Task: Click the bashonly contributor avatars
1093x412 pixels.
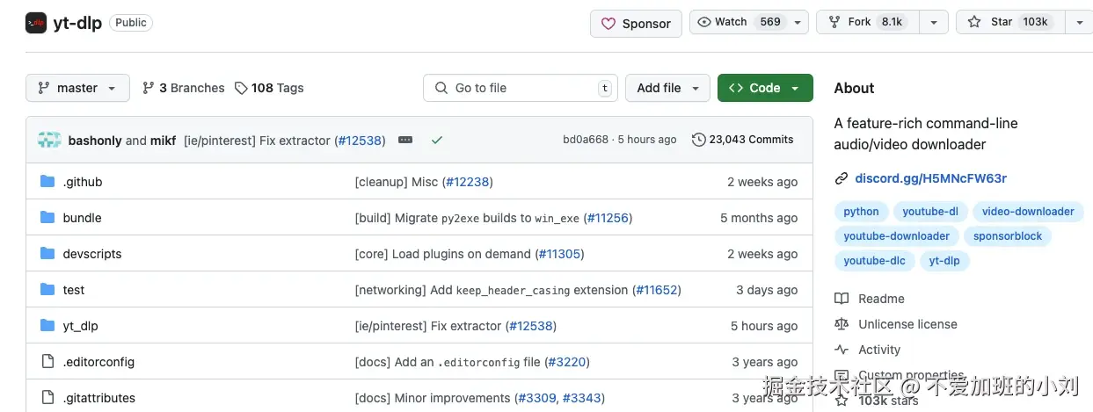Action: point(49,140)
